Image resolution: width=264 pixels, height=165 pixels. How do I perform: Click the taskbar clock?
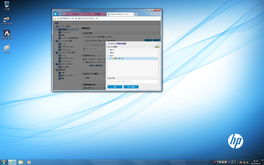coord(256,162)
